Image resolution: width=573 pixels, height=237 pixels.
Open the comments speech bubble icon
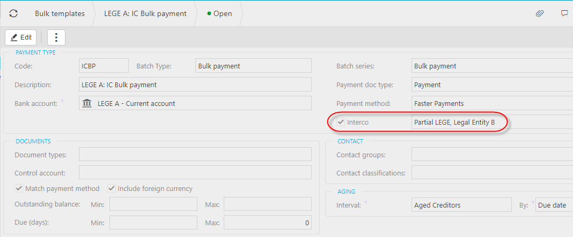(564, 13)
